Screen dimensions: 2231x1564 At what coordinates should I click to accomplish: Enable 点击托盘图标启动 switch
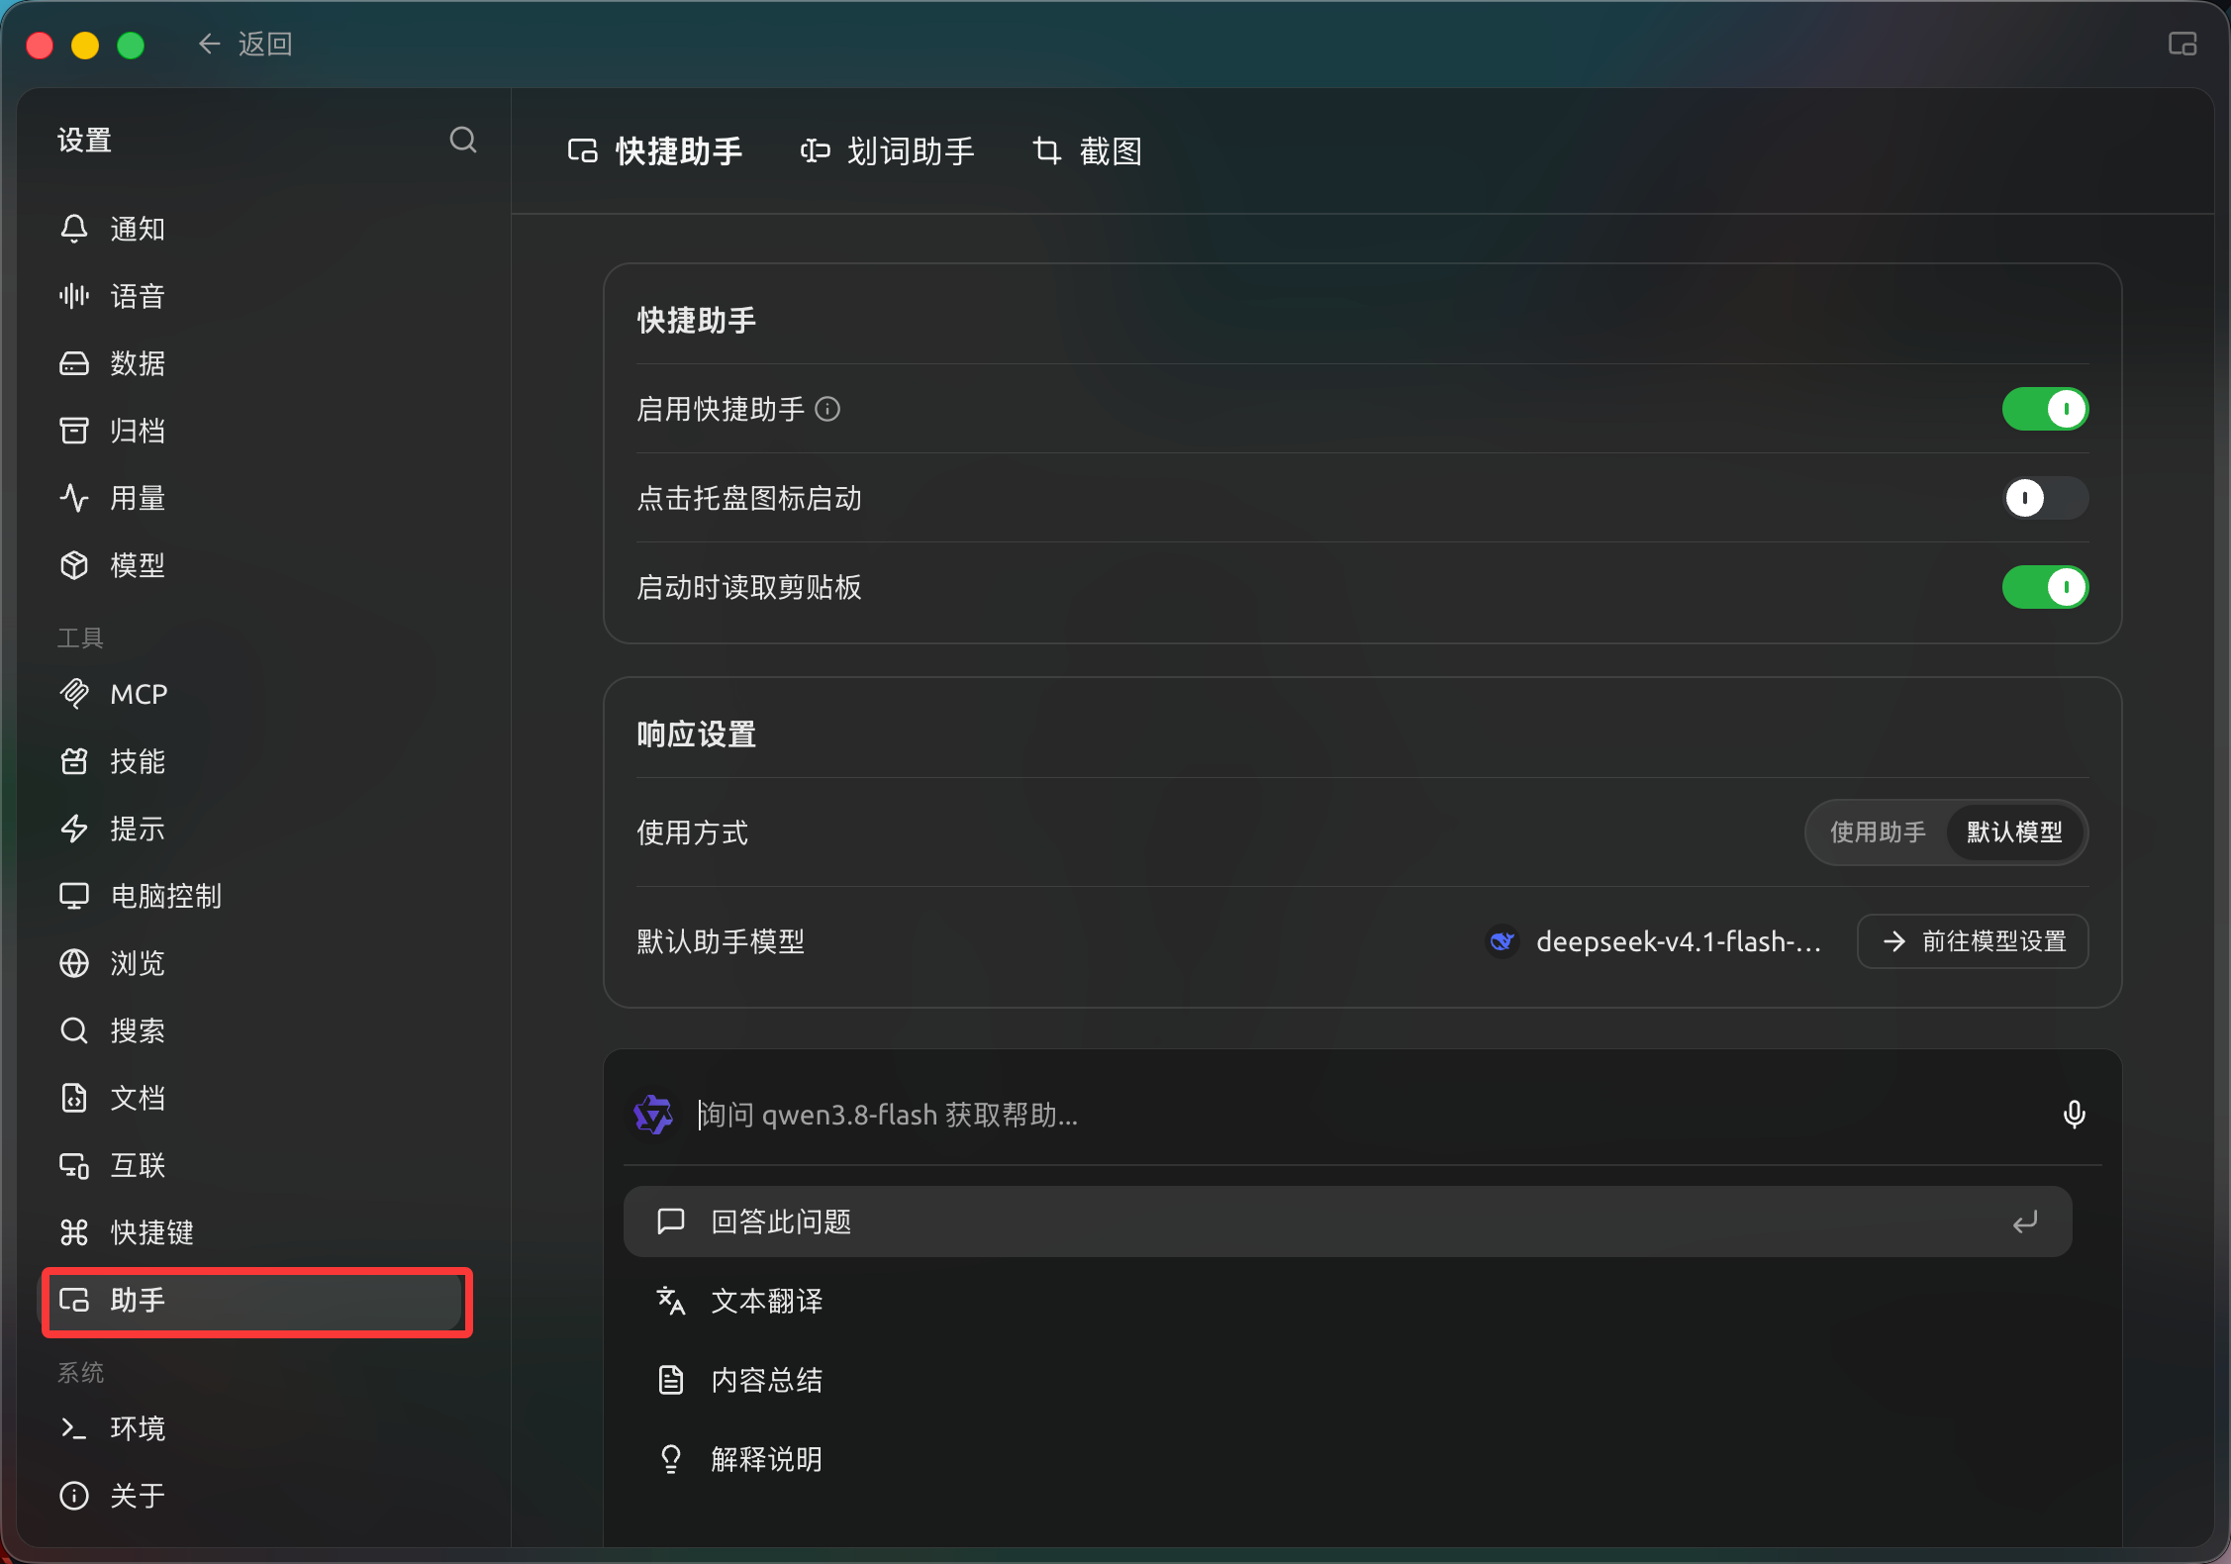[2045, 498]
